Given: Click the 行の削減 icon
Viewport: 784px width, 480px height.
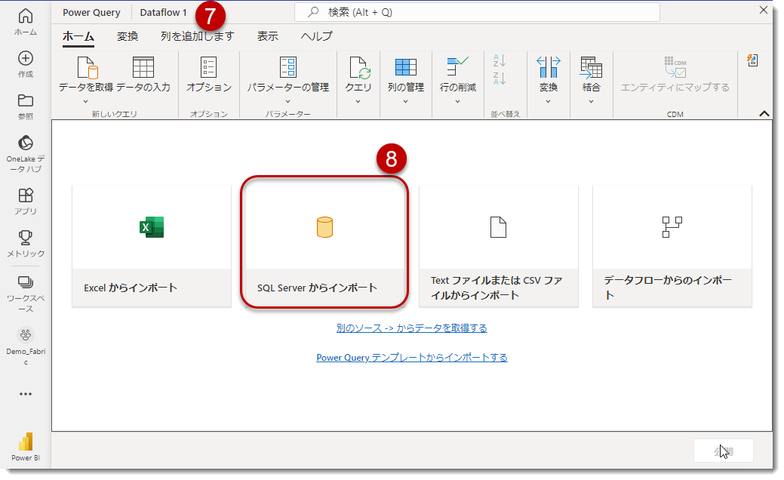Looking at the screenshot, I should [x=457, y=66].
